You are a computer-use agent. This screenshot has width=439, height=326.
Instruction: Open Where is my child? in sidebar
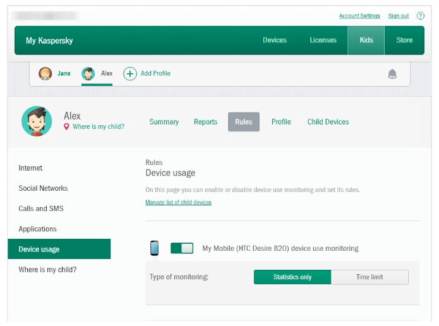(47, 270)
